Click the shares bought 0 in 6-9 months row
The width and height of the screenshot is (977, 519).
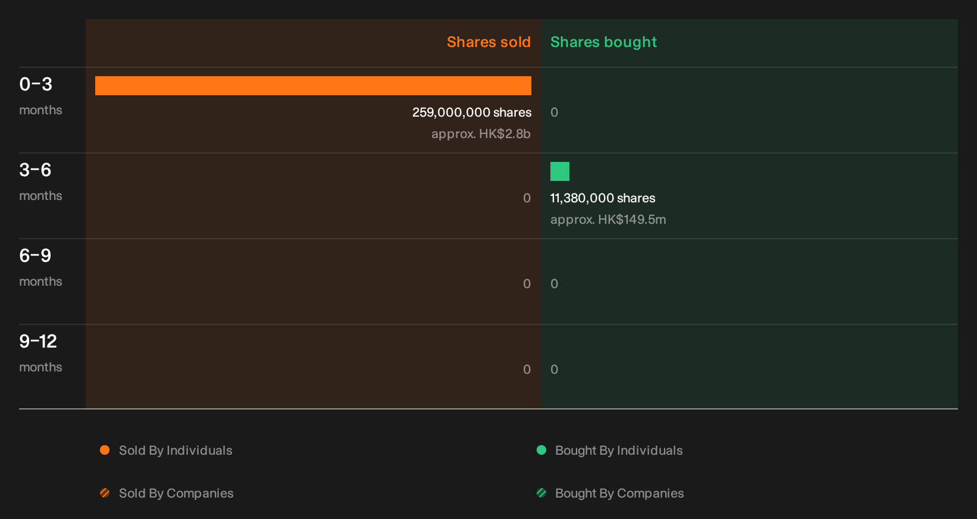tap(555, 284)
